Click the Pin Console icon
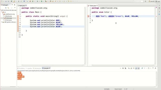This screenshot has height=90, width=161. coord(142,68)
